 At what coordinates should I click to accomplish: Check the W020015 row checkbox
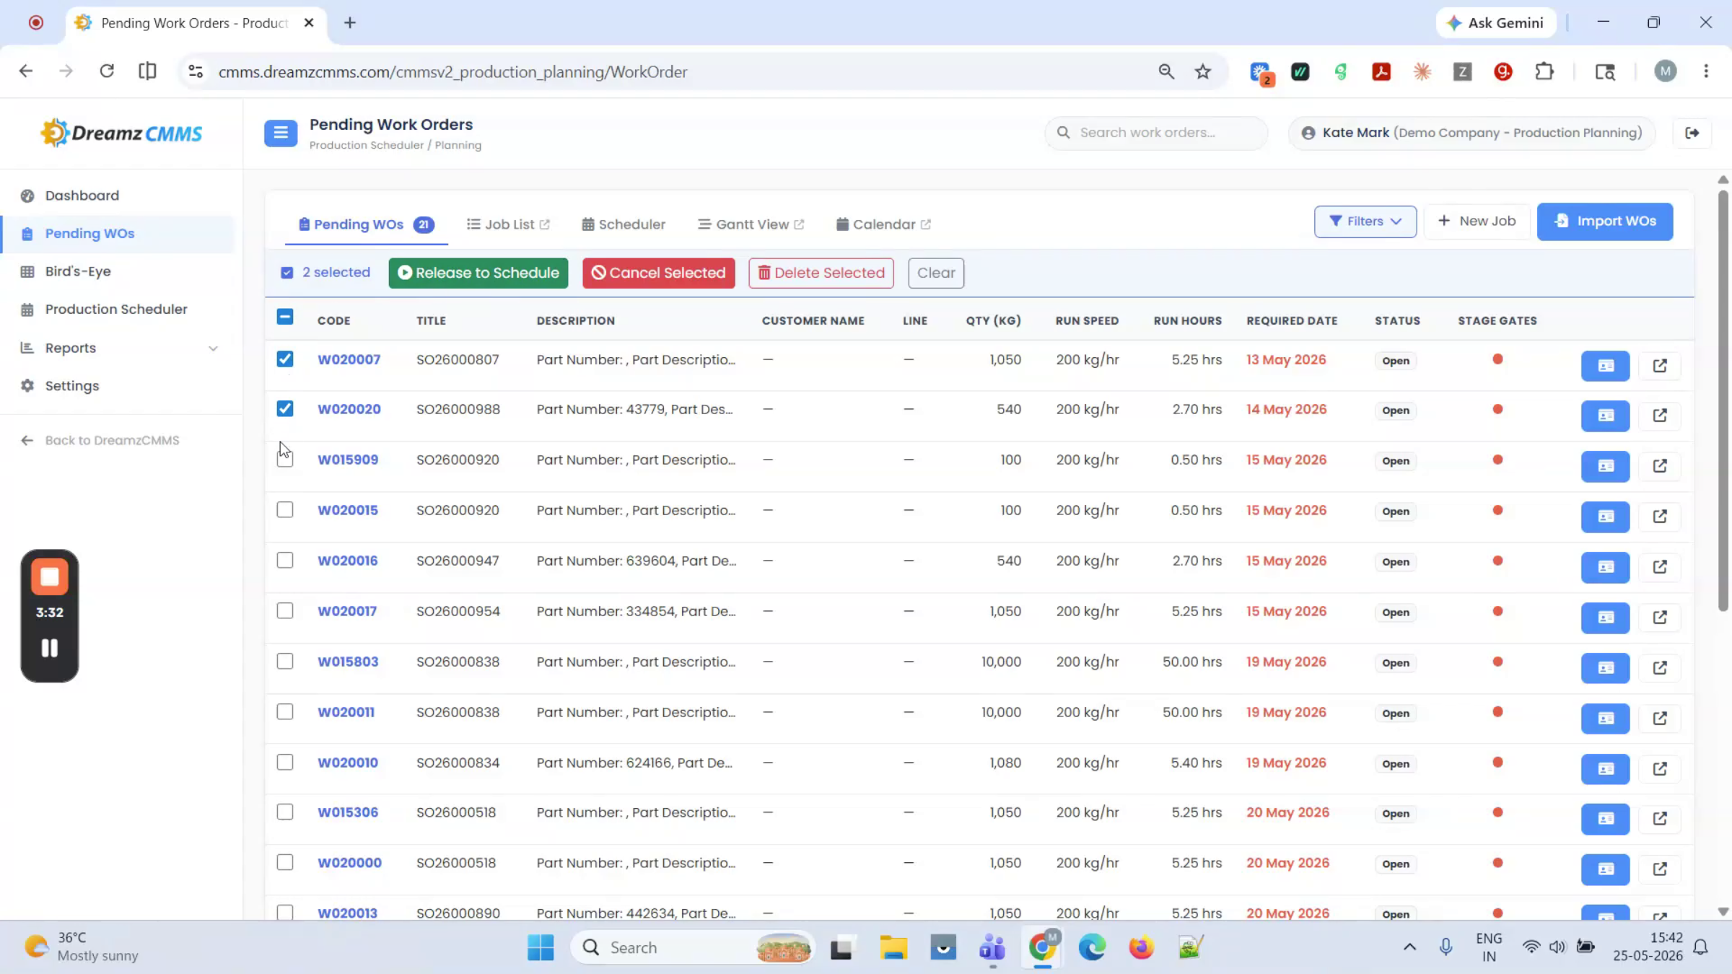285,510
